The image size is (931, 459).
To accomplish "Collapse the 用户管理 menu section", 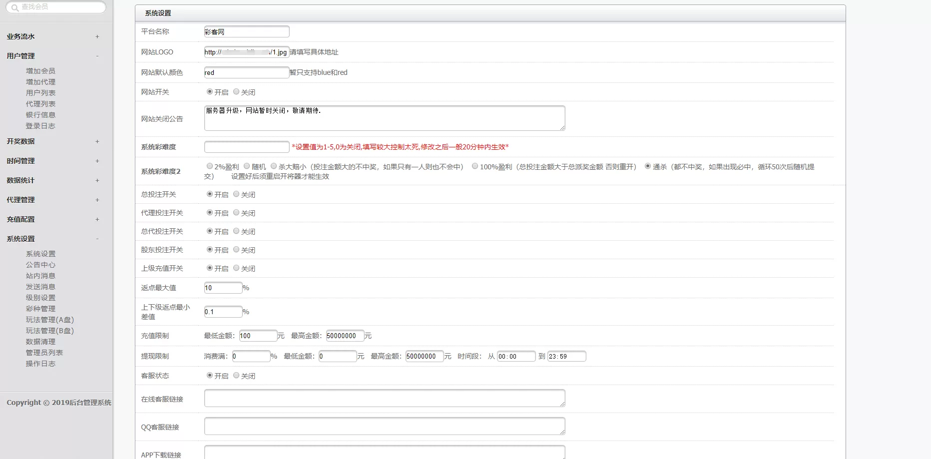I will [97, 56].
